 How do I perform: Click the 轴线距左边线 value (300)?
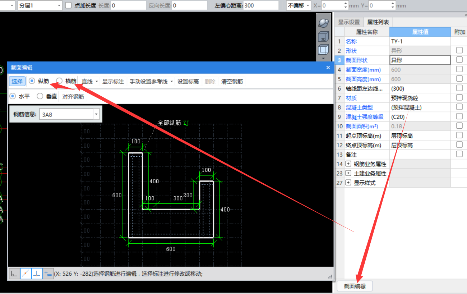(x=420, y=88)
